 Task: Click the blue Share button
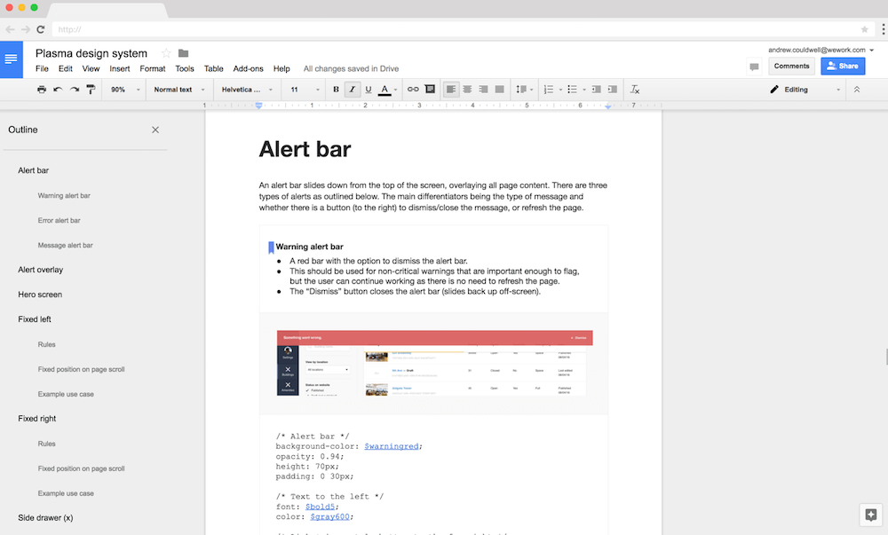point(843,66)
